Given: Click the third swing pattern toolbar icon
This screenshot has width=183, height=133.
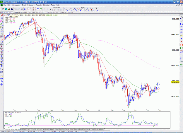Looking at the screenshot, I should [x=75, y=9].
